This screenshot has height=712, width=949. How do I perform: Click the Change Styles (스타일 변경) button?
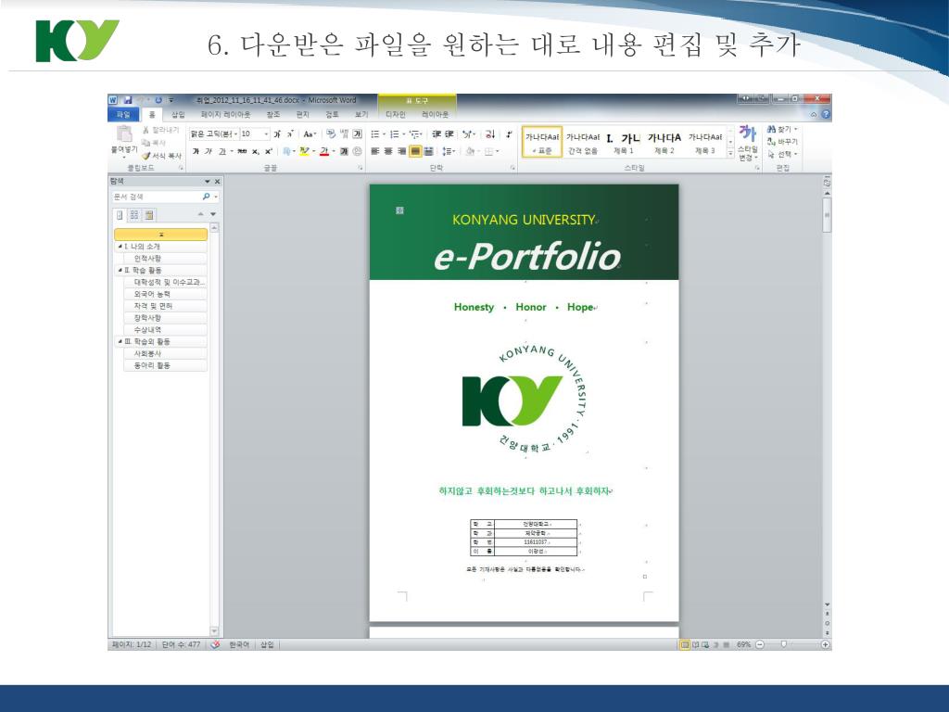748,144
